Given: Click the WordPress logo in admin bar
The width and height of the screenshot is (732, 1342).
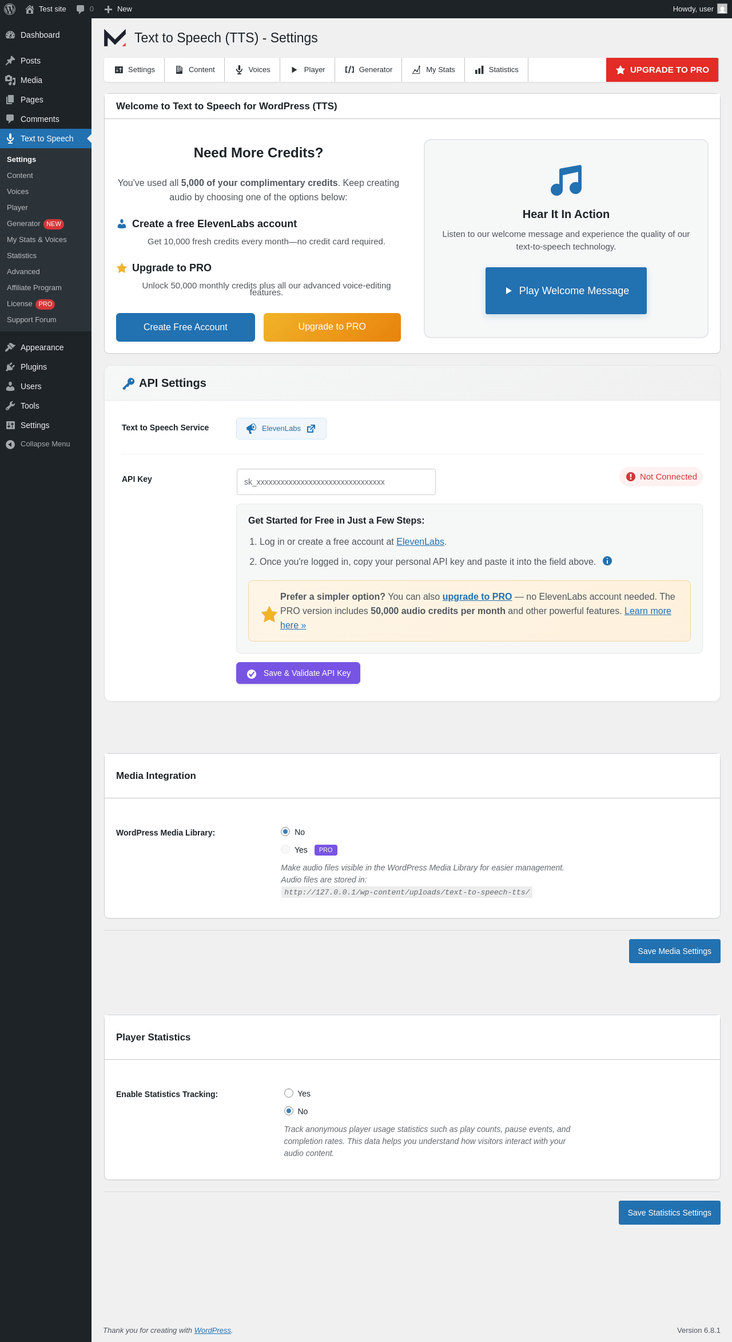Looking at the screenshot, I should pos(10,9).
